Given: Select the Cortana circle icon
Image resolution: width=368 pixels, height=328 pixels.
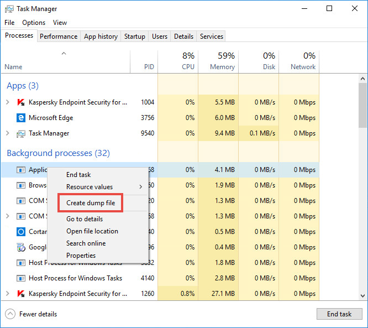Looking at the screenshot, I should [x=21, y=232].
